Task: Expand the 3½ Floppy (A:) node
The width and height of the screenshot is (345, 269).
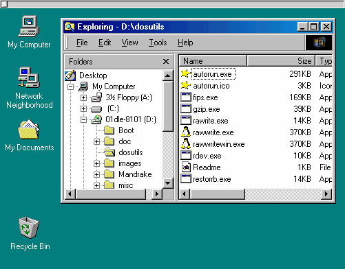Action: (83, 97)
